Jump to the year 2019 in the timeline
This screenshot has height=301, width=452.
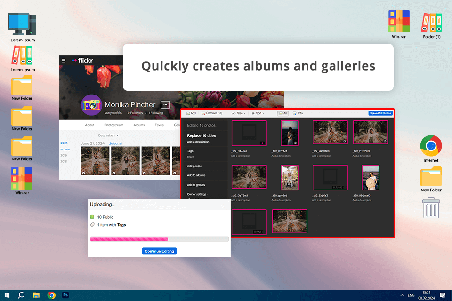pyautogui.click(x=64, y=155)
